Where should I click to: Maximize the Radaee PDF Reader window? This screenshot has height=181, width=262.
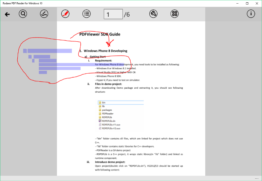pos(247,3)
